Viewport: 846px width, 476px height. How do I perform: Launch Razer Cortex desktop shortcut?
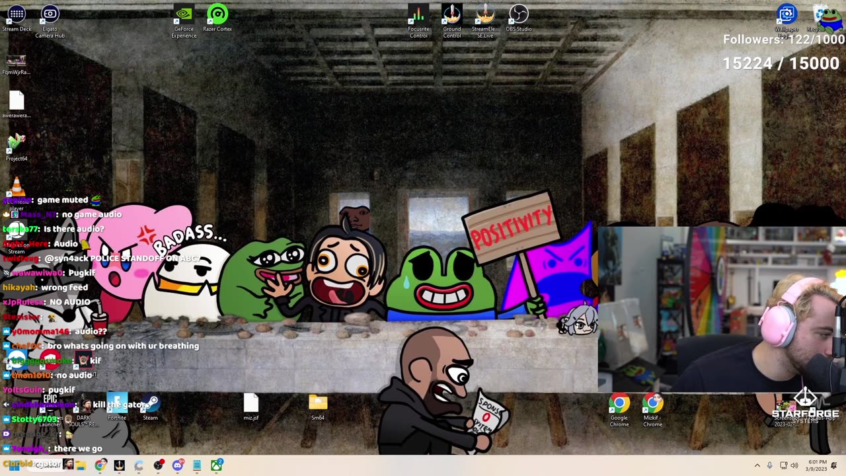coord(217,19)
